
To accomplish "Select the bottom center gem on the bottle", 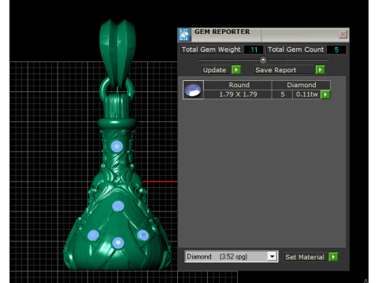I will coord(118,243).
